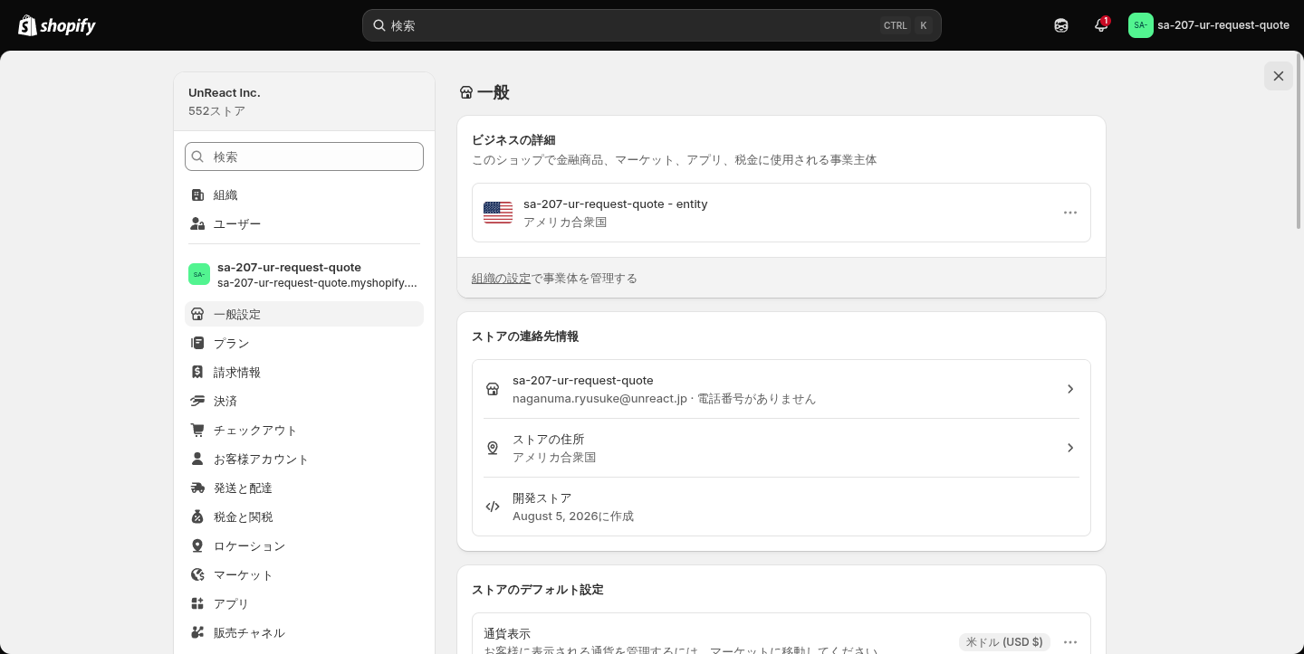
Task: Click the Shopify logo
Action: point(57,25)
